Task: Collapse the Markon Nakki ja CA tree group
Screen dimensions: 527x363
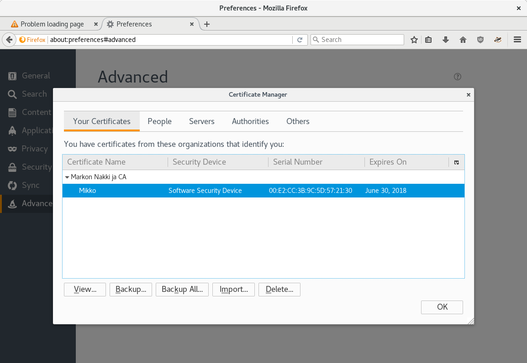Action: (67, 177)
